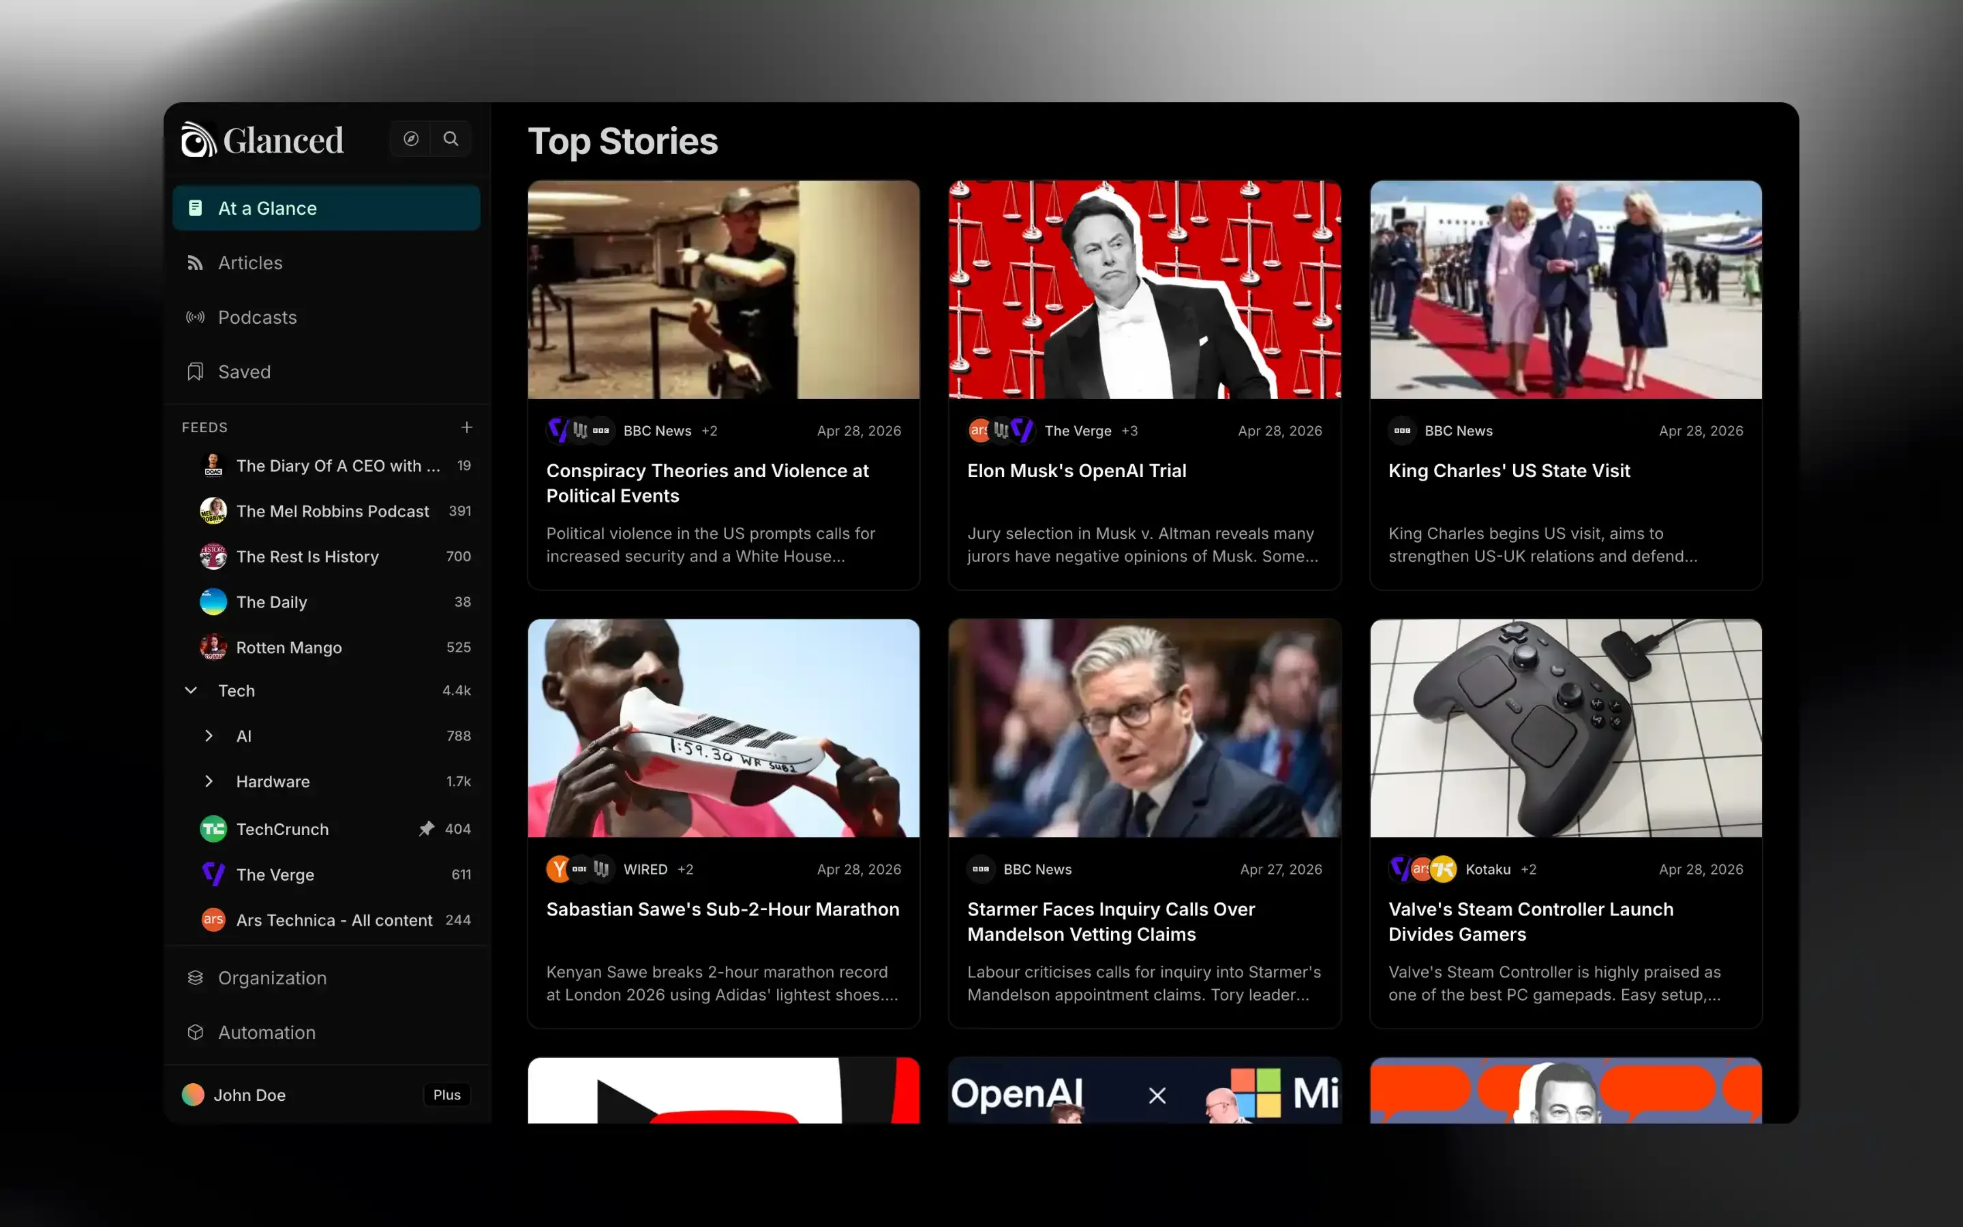This screenshot has width=1963, height=1227.
Task: Select The Mel Robbins Podcast feed
Action: click(x=326, y=511)
